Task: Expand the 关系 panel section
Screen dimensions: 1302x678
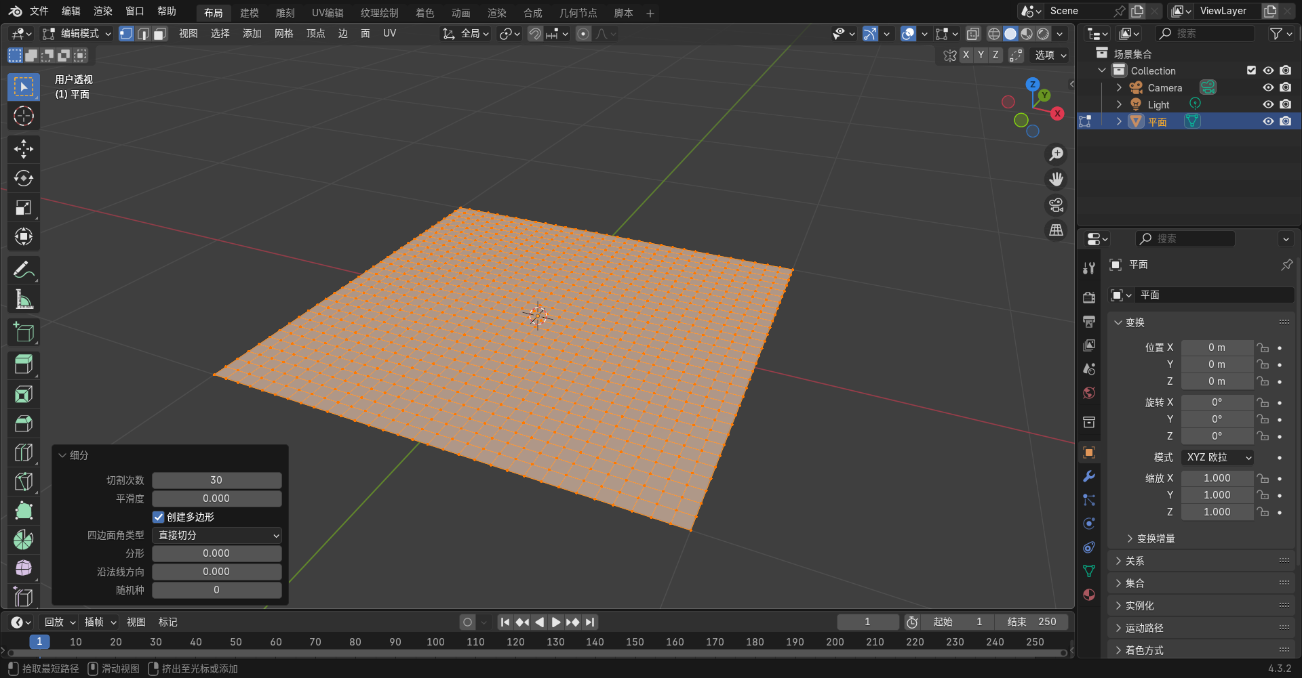Action: click(1135, 561)
